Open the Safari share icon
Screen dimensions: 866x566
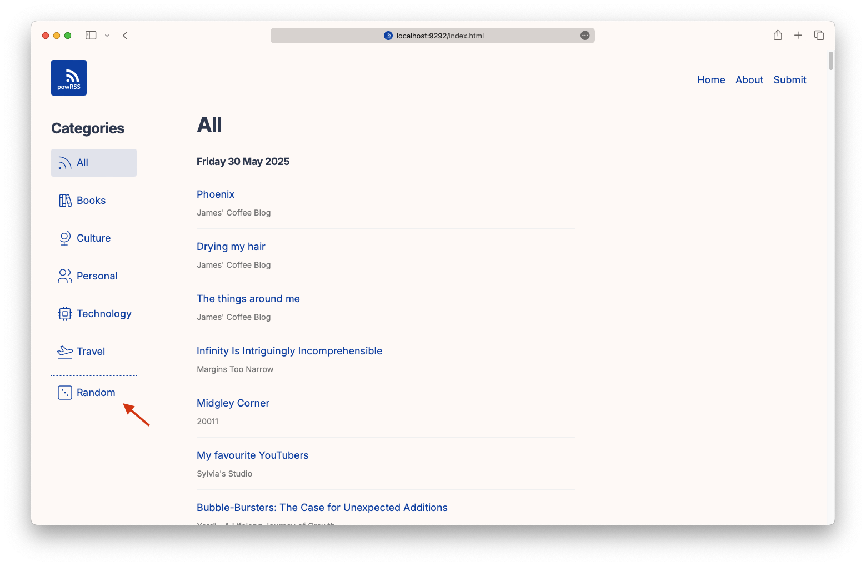click(777, 35)
